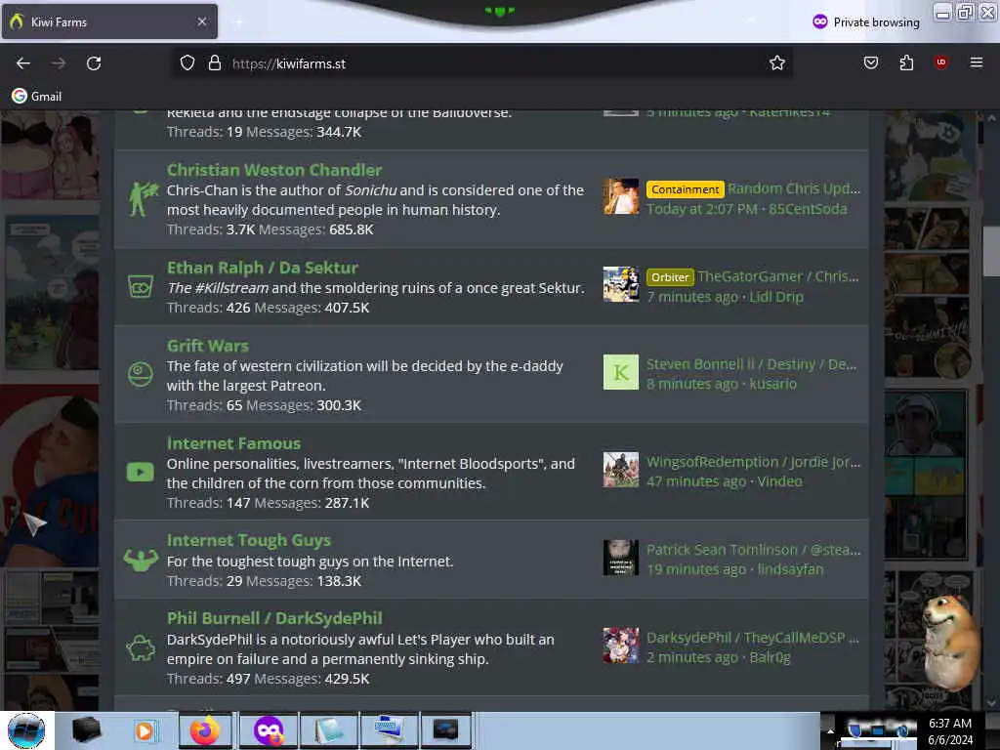Click the Christian Weston Chandler forum icon
This screenshot has width=1000, height=750.
coord(143,199)
